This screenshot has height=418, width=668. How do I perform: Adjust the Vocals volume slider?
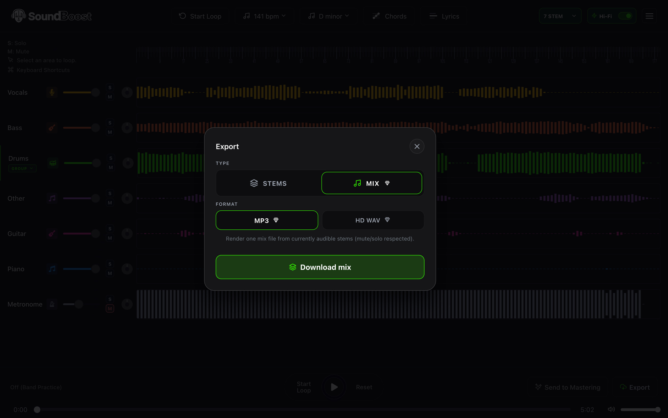click(x=81, y=92)
